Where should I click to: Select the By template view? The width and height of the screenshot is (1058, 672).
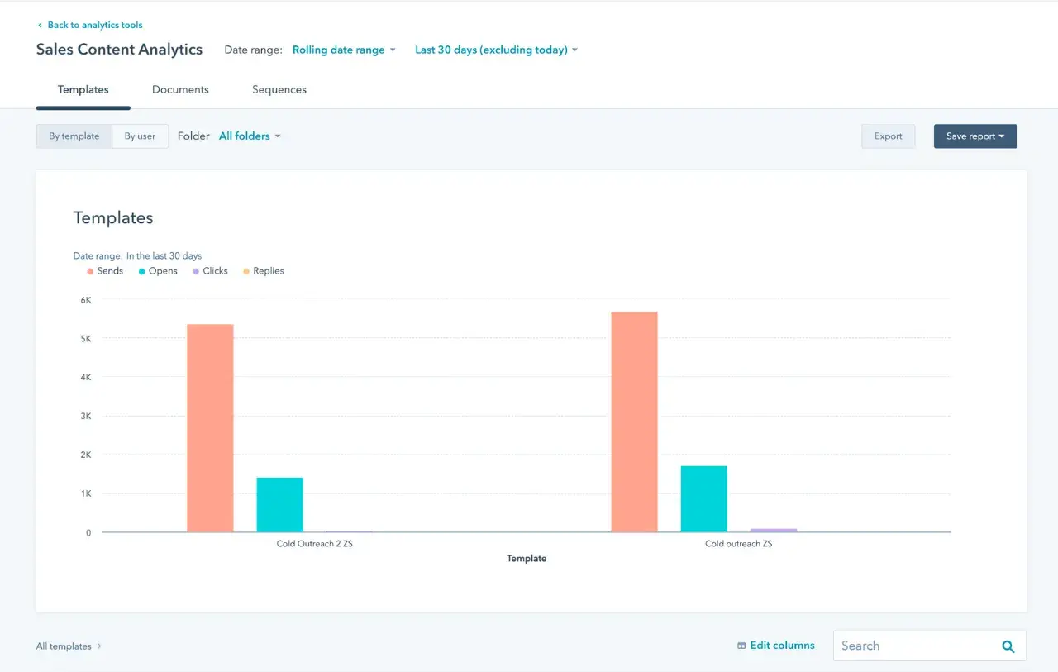coord(74,136)
